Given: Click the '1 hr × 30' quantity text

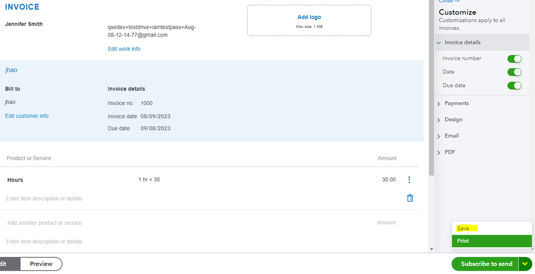Looking at the screenshot, I should coord(149,179).
